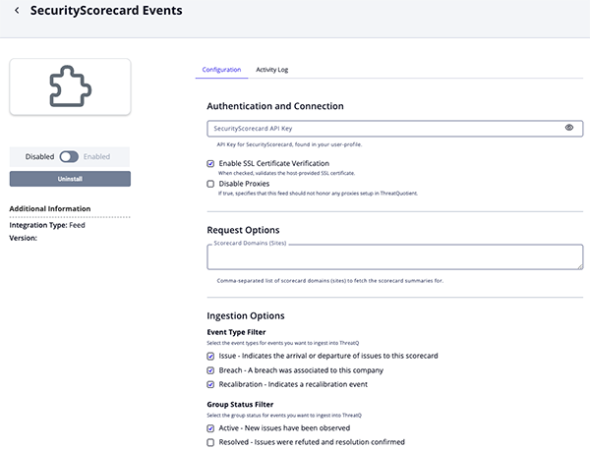This screenshot has height=449, width=590.
Task: Click the SecurityScorecard Events page title
Action: point(106,11)
